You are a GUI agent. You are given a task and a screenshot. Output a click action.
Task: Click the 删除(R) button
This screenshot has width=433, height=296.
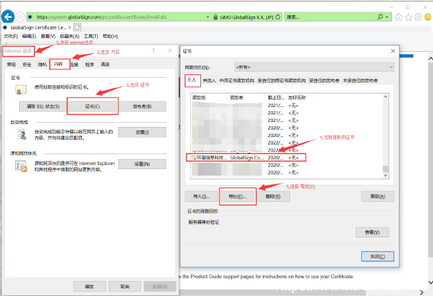click(x=273, y=196)
